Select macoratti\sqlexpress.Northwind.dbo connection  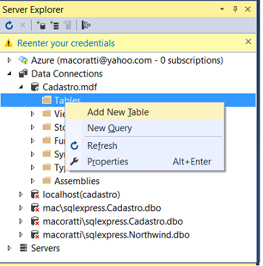(x=116, y=235)
